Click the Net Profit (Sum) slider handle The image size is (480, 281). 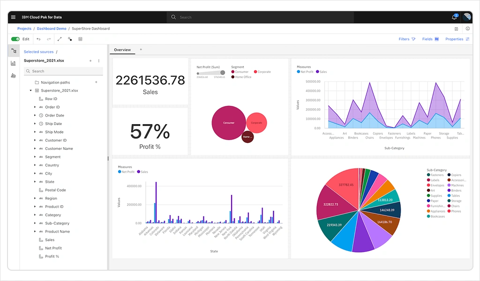(223, 73)
